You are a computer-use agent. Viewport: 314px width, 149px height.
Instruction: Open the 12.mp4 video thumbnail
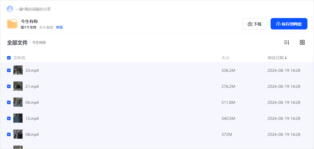click(x=18, y=118)
